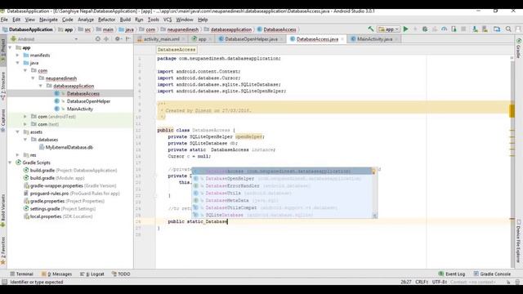Collapse the Gradle Scripts node
Image resolution: width=523 pixels, height=294 pixels.
[10, 163]
